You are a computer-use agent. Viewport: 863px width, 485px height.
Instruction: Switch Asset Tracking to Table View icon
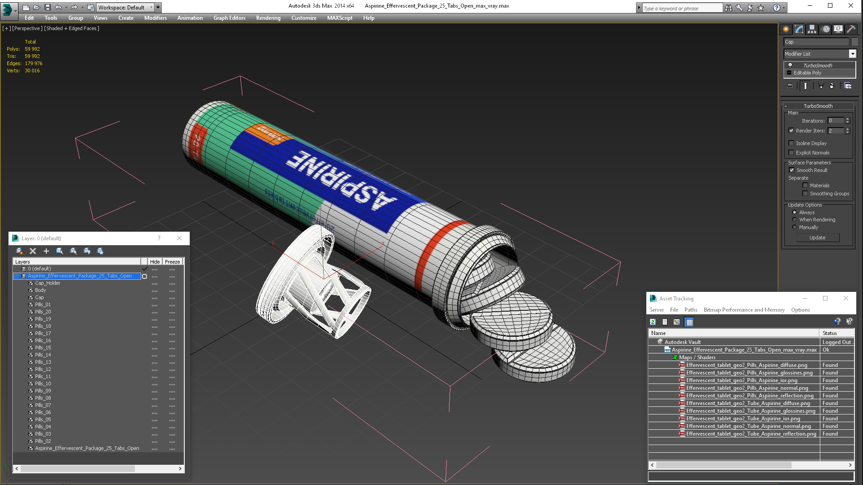point(690,322)
